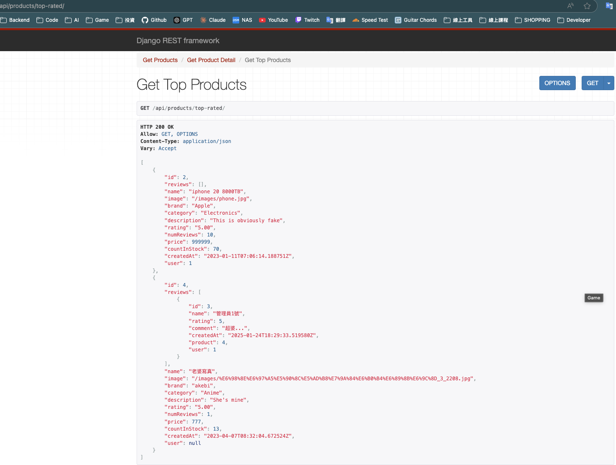Expand the GET button format dropdown arrow
Viewport: 616px width, 465px height.
[609, 83]
